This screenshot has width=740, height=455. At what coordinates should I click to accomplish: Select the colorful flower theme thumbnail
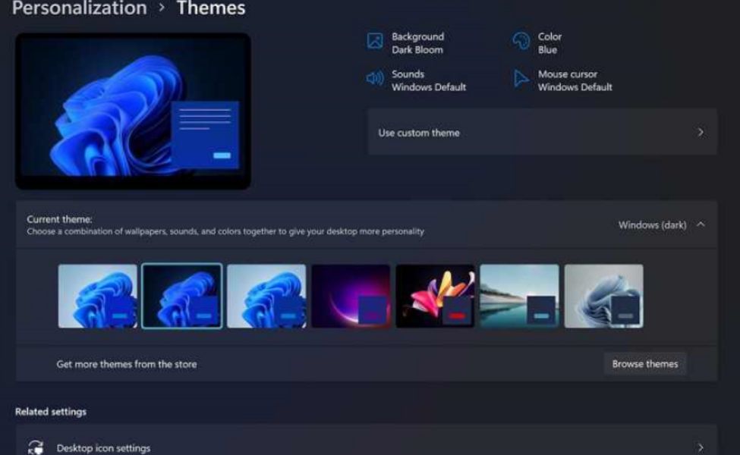[x=435, y=296]
